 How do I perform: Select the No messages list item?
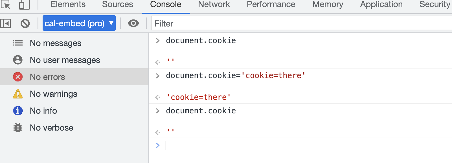[56, 43]
